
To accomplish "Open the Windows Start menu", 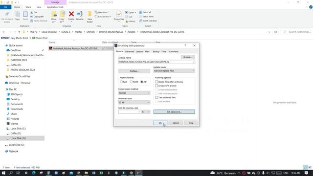I will 3,173.
